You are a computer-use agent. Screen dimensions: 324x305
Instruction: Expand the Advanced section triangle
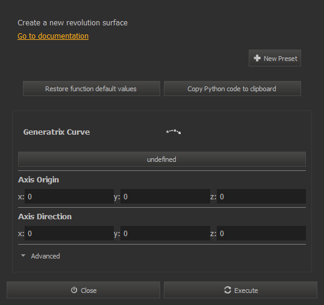pyautogui.click(x=23, y=256)
